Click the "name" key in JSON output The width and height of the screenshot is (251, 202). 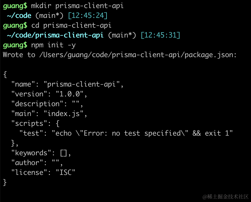point(23,84)
